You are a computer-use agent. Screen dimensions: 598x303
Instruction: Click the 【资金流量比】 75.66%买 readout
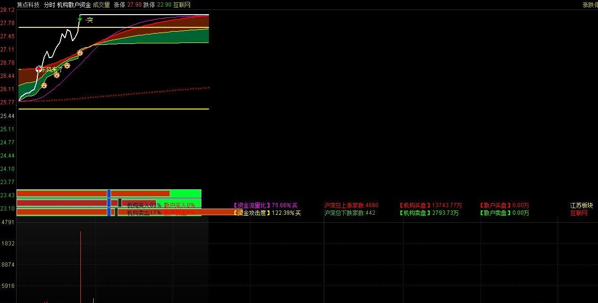266,205
